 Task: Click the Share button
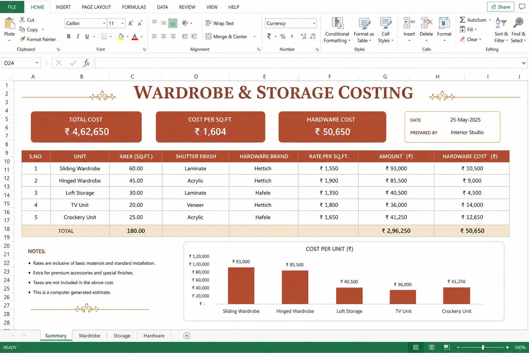(x=500, y=7)
